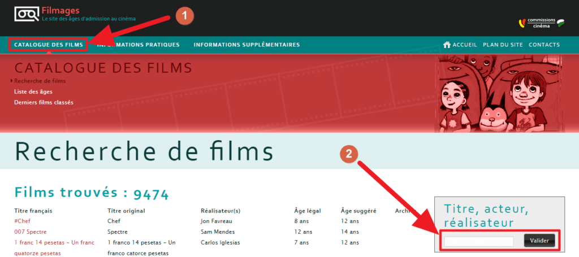Click the Titre français column header

point(33,211)
